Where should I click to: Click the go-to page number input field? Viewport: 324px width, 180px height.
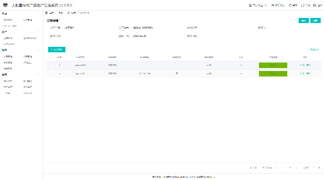[313, 168]
